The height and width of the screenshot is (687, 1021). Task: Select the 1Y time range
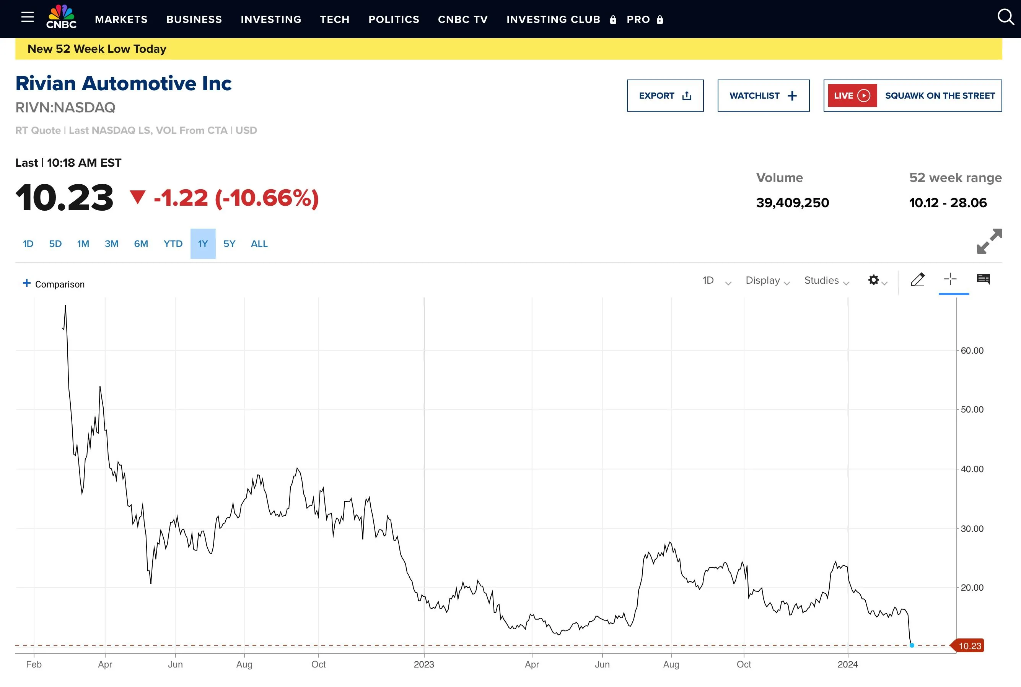202,244
